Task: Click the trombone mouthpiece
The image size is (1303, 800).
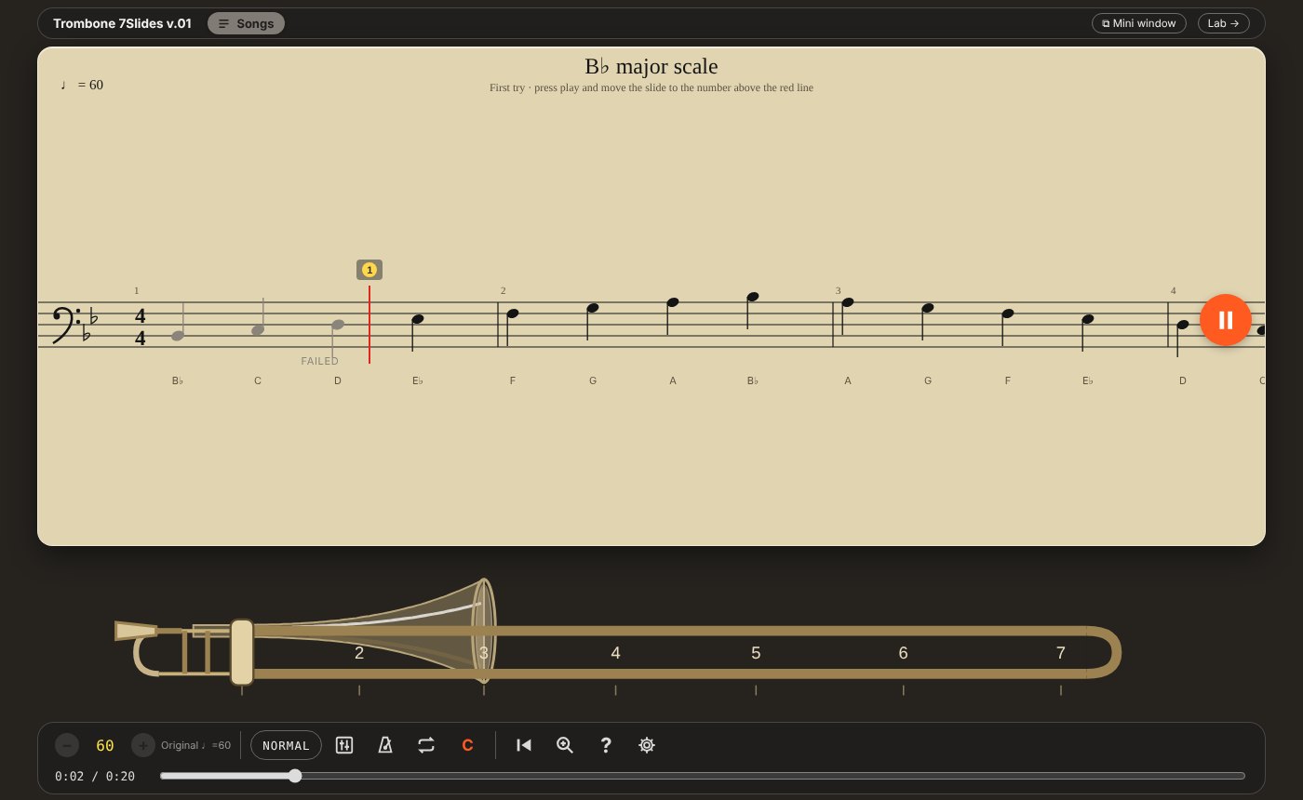Action: click(136, 631)
